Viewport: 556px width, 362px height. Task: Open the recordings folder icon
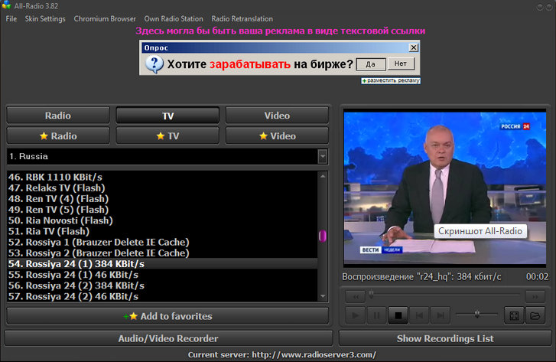coord(535,315)
